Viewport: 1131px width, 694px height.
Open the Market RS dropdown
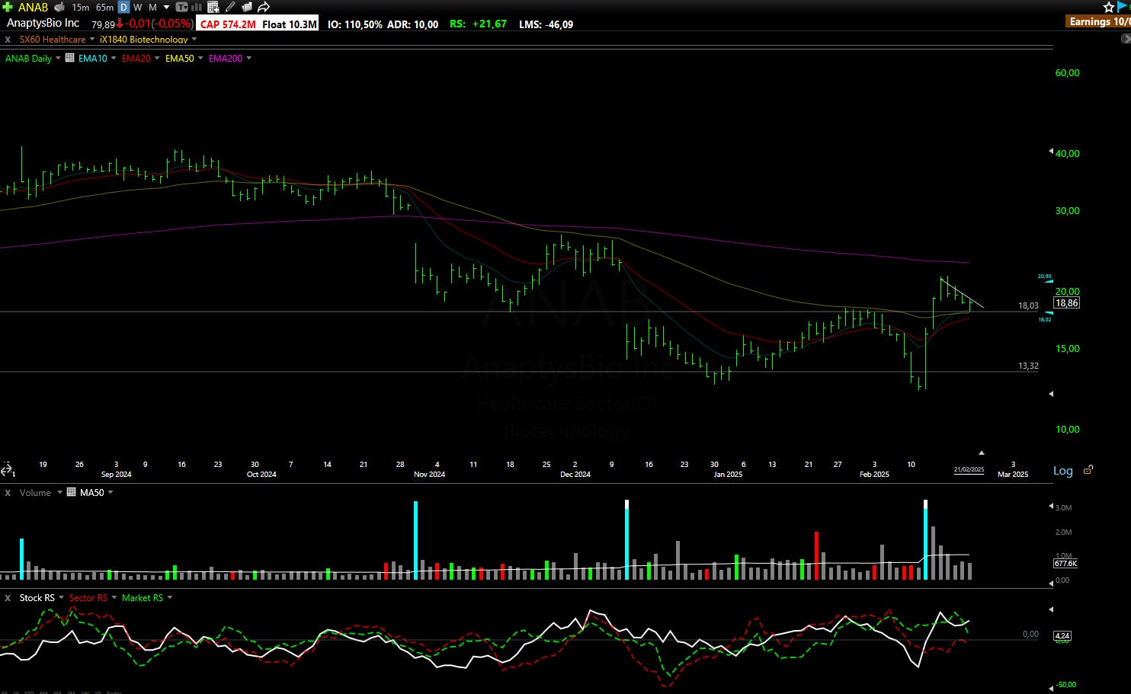click(169, 598)
